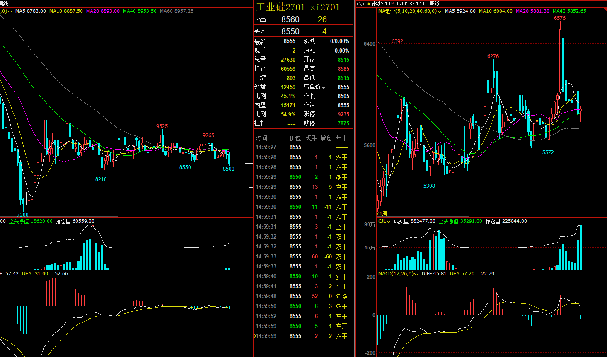Click the 开平 column header in tick list
This screenshot has width=607, height=357.
click(341, 138)
